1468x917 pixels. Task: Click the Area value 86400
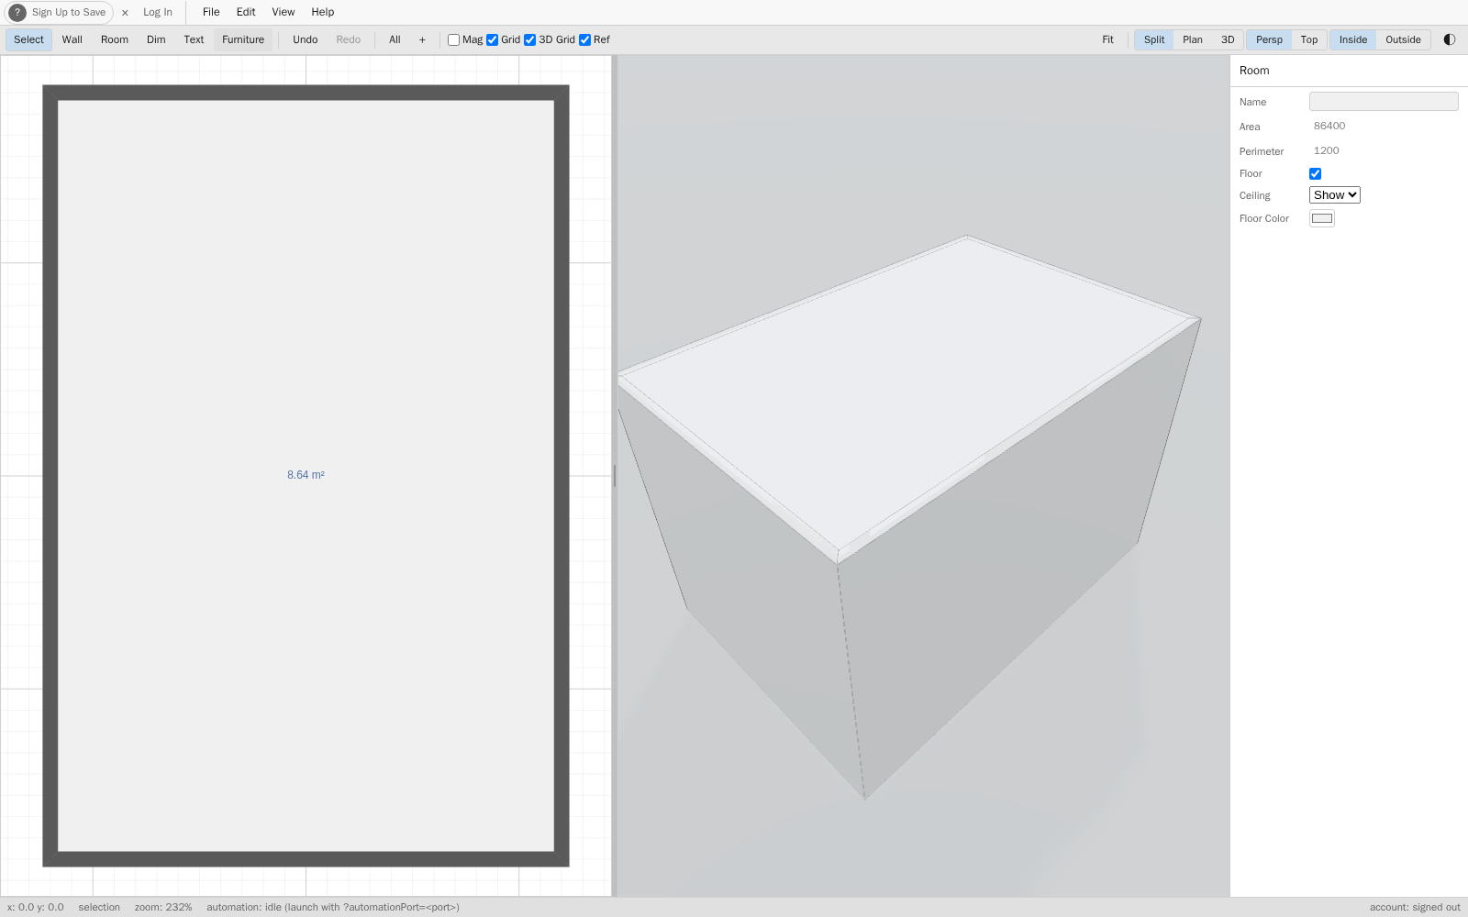pyautogui.click(x=1329, y=127)
